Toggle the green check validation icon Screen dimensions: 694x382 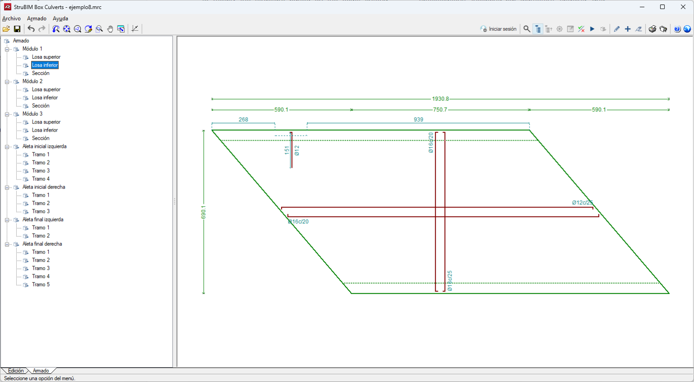pyautogui.click(x=581, y=28)
